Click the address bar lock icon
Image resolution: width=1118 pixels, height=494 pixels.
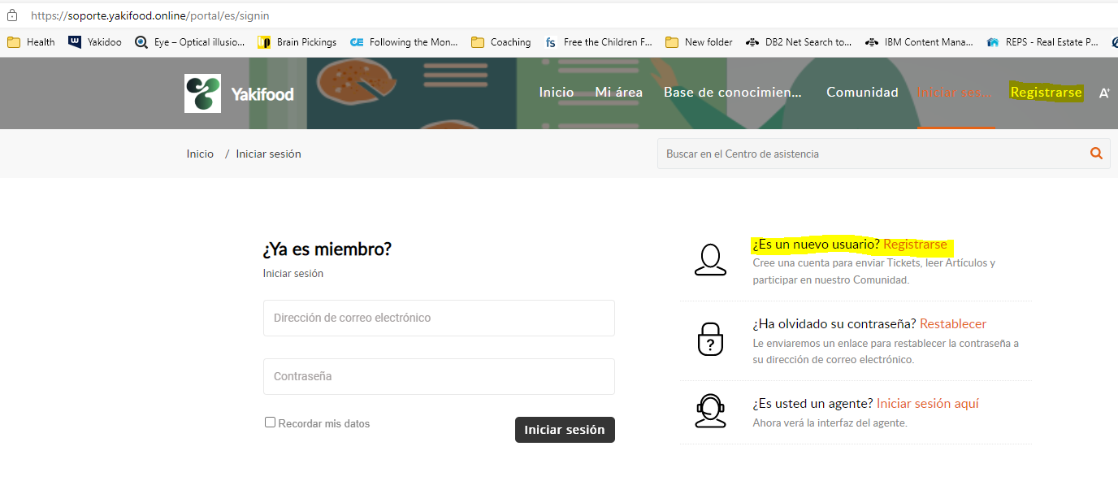(x=12, y=15)
